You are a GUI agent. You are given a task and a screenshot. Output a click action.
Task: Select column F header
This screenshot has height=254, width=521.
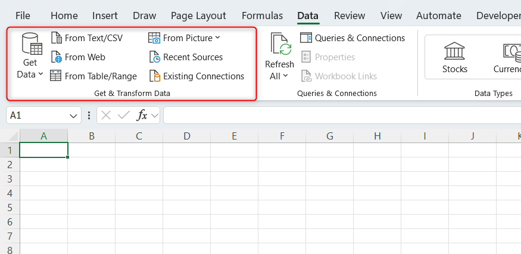[x=282, y=136]
